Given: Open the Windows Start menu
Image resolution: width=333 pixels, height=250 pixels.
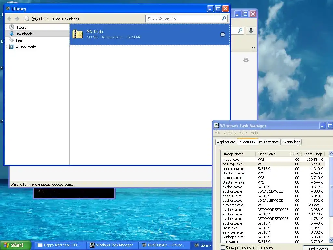Looking at the screenshot, I should 15,245.
